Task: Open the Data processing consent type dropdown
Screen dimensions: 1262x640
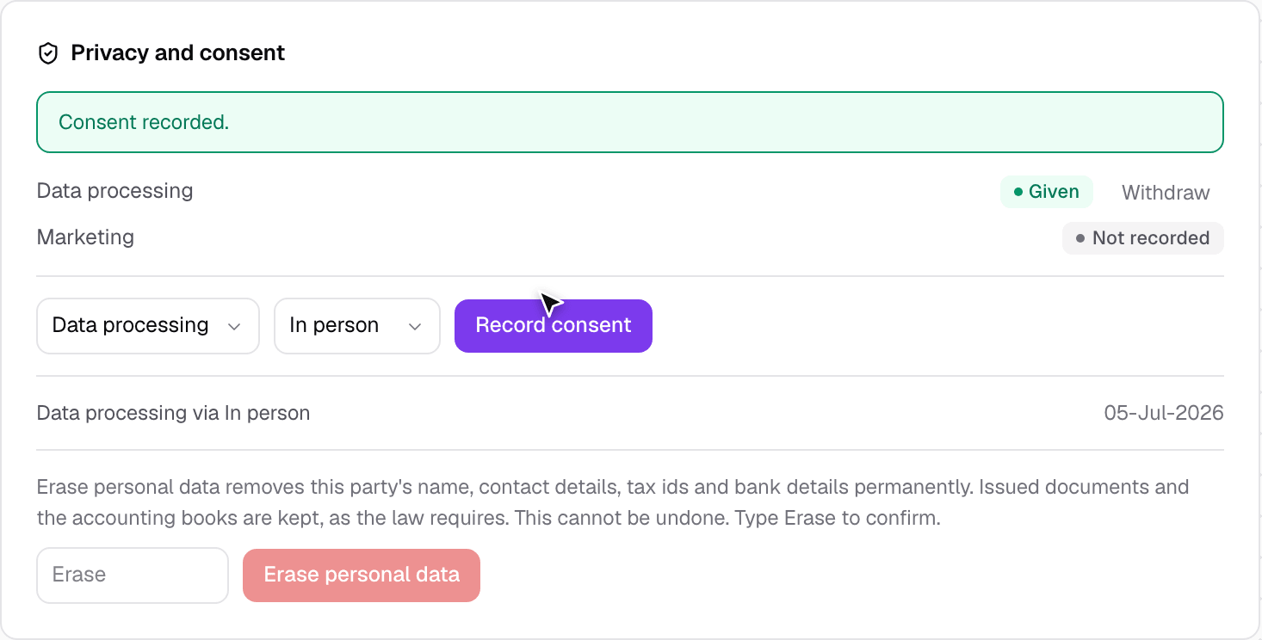Action: pos(148,326)
